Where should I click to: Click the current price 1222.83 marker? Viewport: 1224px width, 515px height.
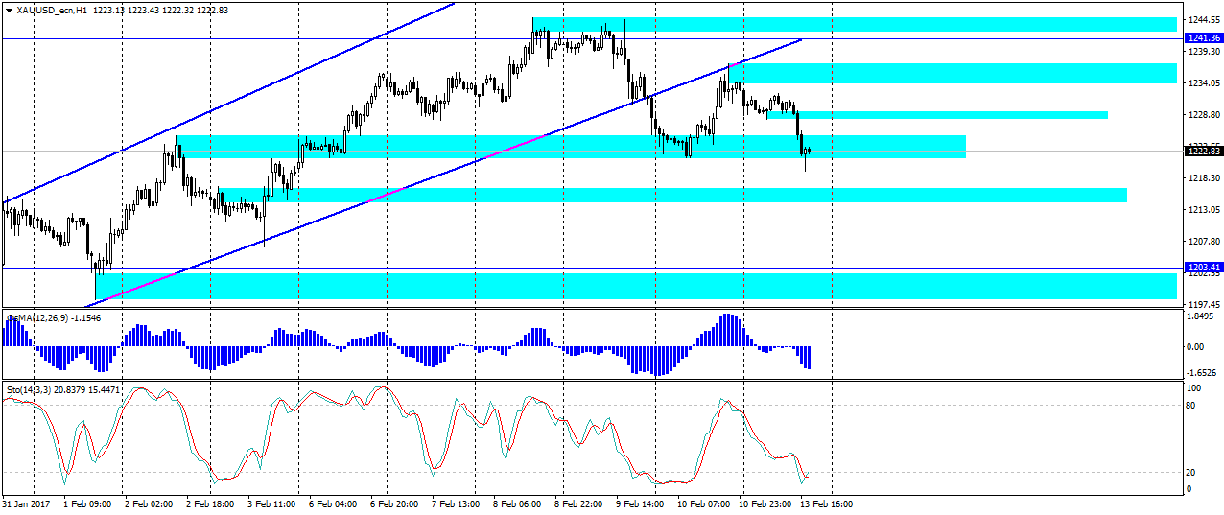1203,151
